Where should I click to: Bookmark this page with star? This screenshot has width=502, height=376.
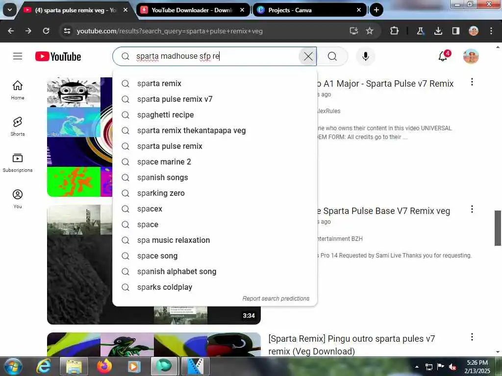pyautogui.click(x=370, y=31)
